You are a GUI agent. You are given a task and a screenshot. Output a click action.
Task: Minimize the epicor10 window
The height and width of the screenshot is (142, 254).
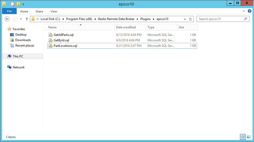tap(230, 3)
